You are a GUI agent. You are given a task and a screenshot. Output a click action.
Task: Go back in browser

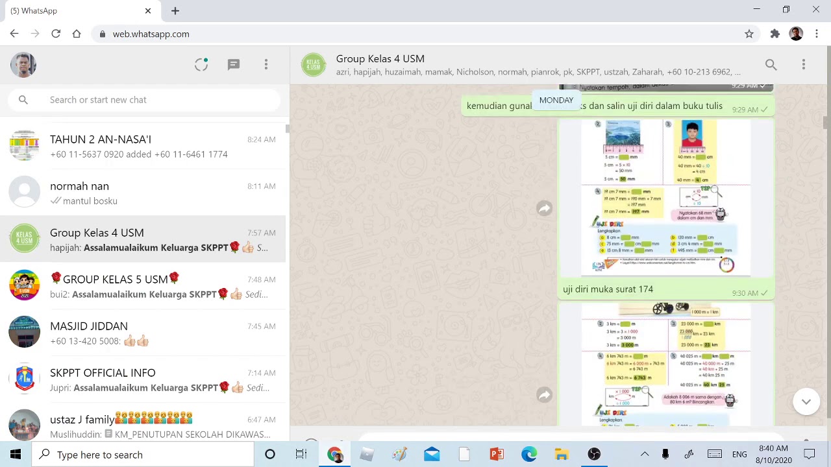pyautogui.click(x=14, y=34)
